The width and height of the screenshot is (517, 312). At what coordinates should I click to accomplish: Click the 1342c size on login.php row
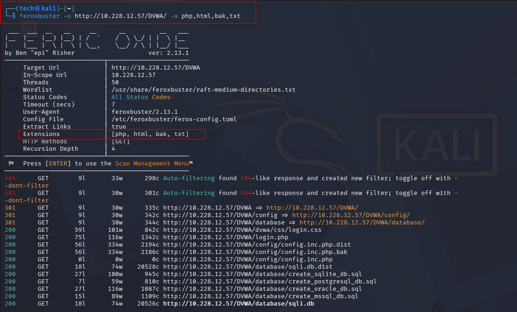150,237
